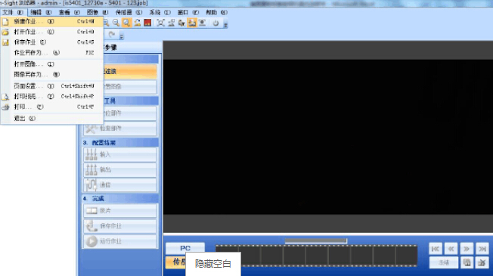The width and height of the screenshot is (493, 276).
Task: Expand the second toolbar overflow arrow
Action: click(122, 36)
